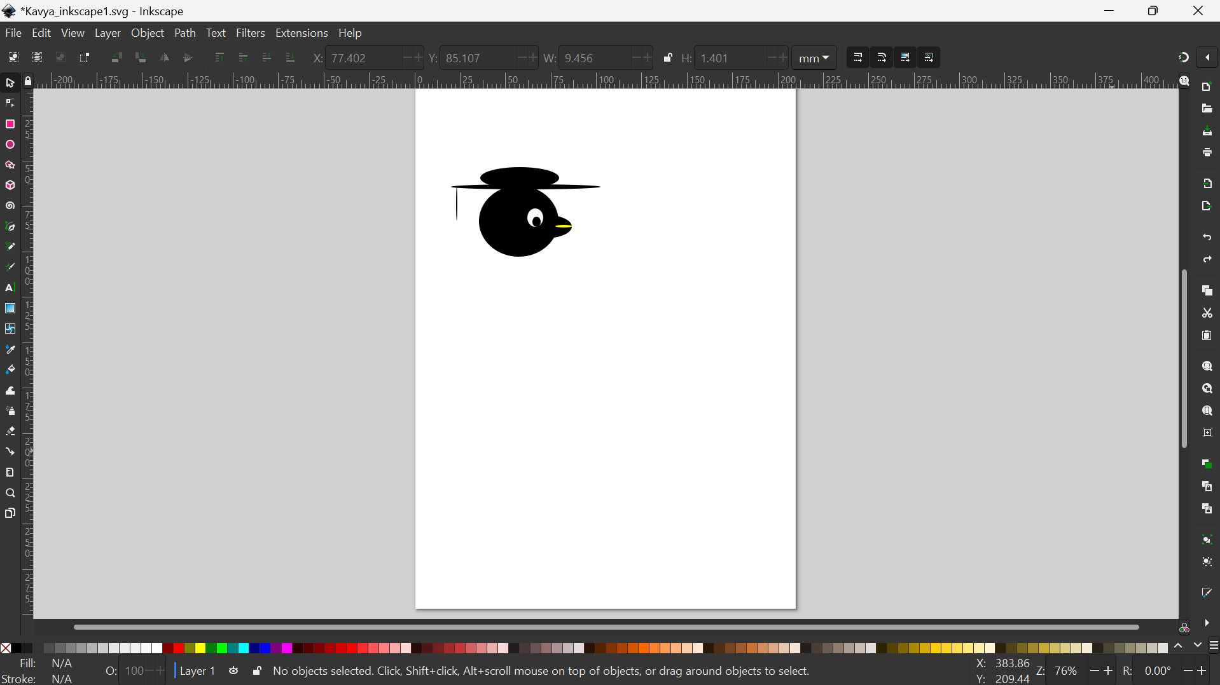The width and height of the screenshot is (1220, 685).
Task: Show next palette row
Action: 1198,646
